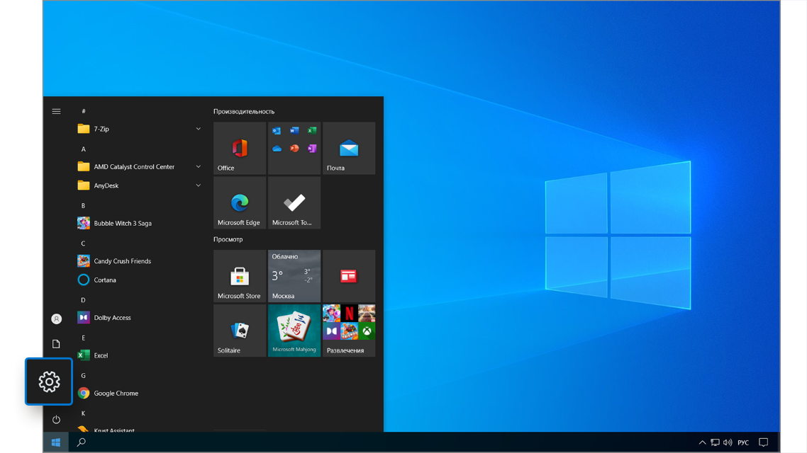Image resolution: width=807 pixels, height=453 pixels.
Task: Click the Windows Start button
Action: tap(55, 442)
